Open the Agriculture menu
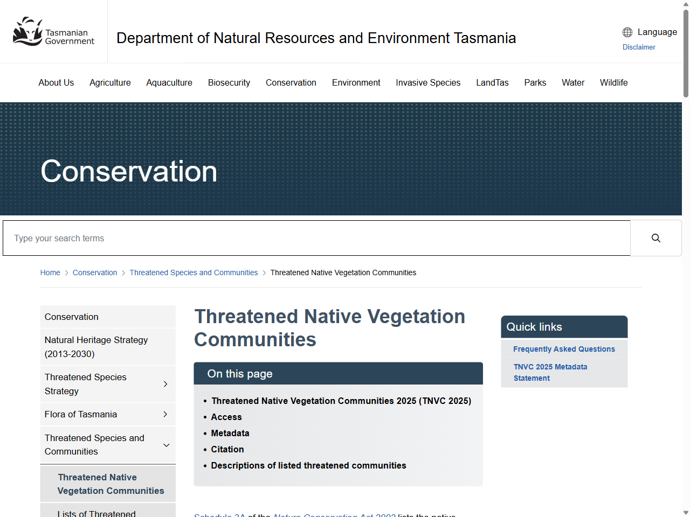Screen dimensions: 690x517 pyautogui.click(x=110, y=82)
